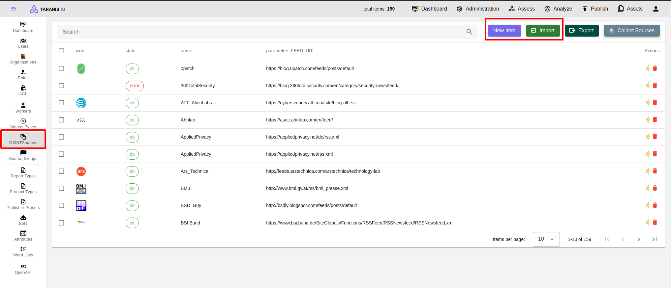671x288 pixels.
Task: Click the ATT_AlienLabs source logo icon
Action: 81,103
